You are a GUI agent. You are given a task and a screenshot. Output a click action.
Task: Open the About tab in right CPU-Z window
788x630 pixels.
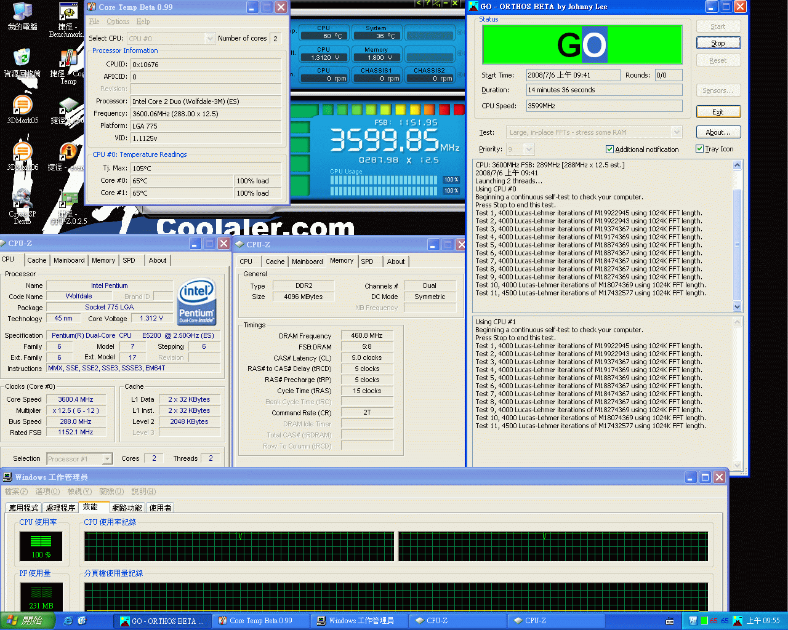(x=396, y=261)
